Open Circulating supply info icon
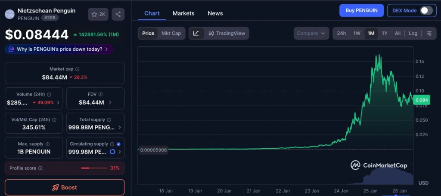Viewport: 441px width, 196px height. (x=112, y=144)
